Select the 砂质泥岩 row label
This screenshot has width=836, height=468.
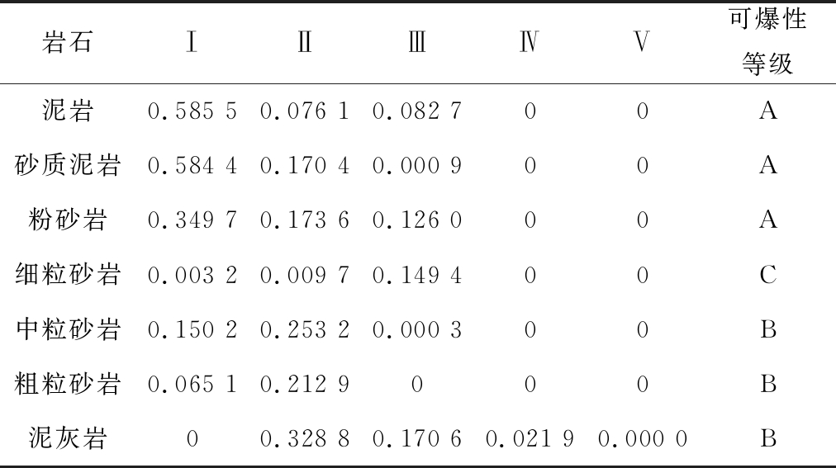point(68,166)
